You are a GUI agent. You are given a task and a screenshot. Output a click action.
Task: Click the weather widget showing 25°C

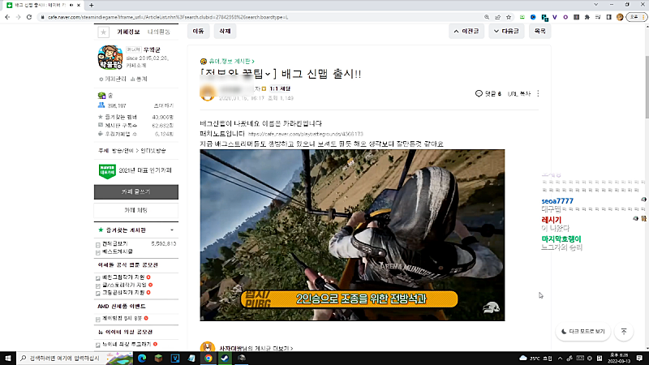click(x=536, y=358)
